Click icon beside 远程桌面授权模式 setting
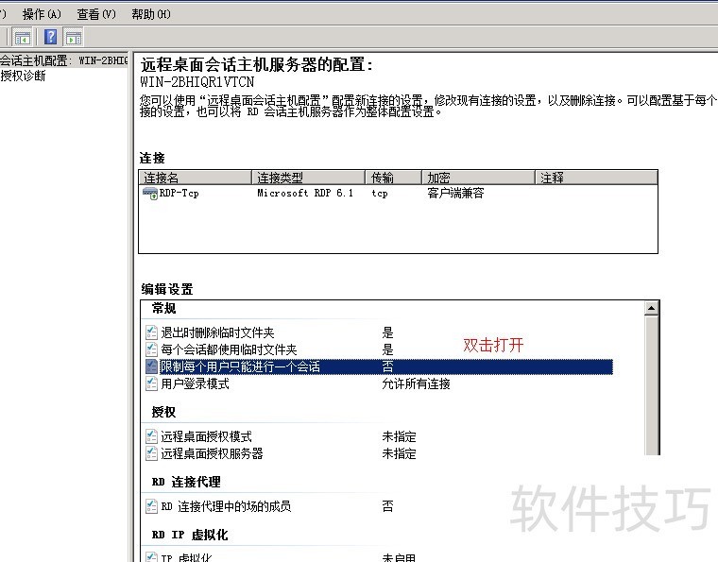Screen dimensions: 718x562 click(151, 436)
